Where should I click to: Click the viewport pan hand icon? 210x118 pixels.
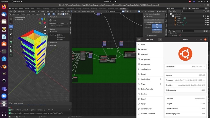45,30
